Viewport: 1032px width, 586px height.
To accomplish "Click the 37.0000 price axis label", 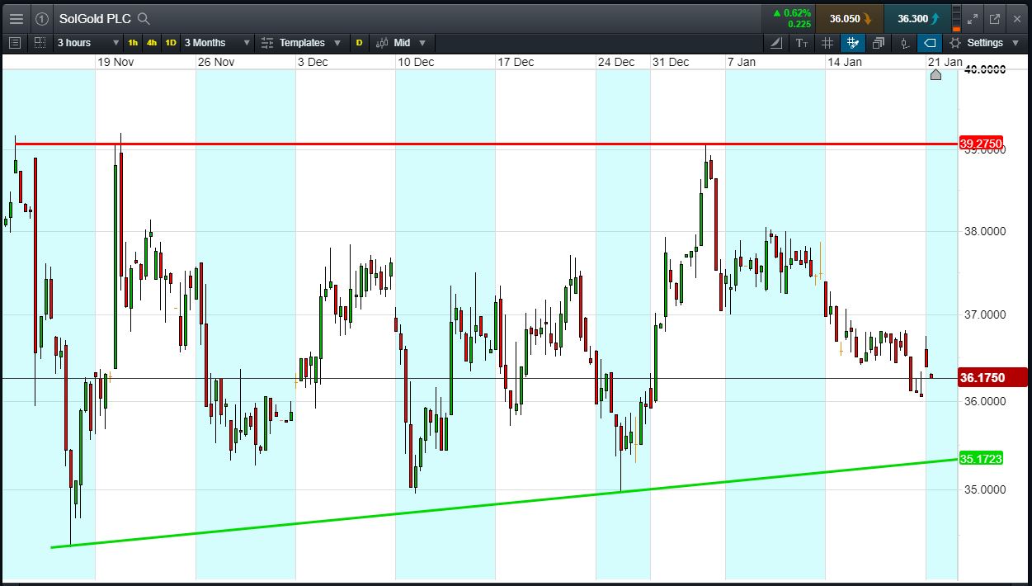I will 984,314.
